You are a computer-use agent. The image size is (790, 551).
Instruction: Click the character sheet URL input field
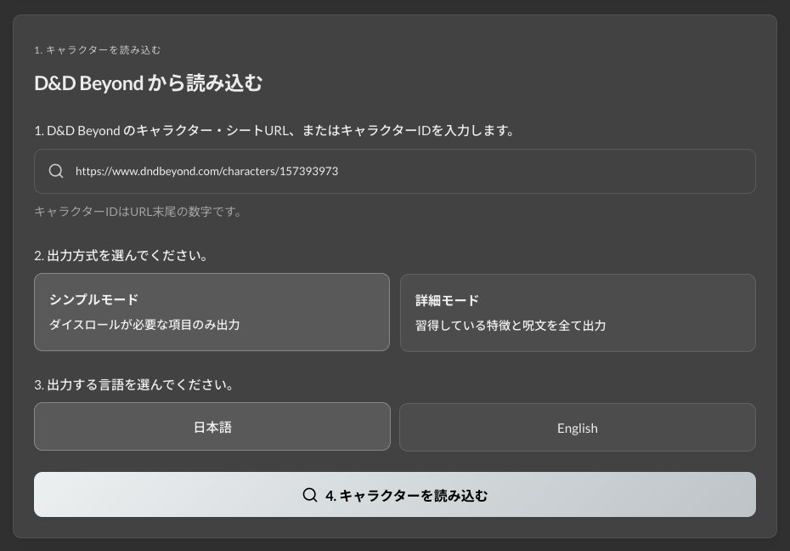point(394,171)
